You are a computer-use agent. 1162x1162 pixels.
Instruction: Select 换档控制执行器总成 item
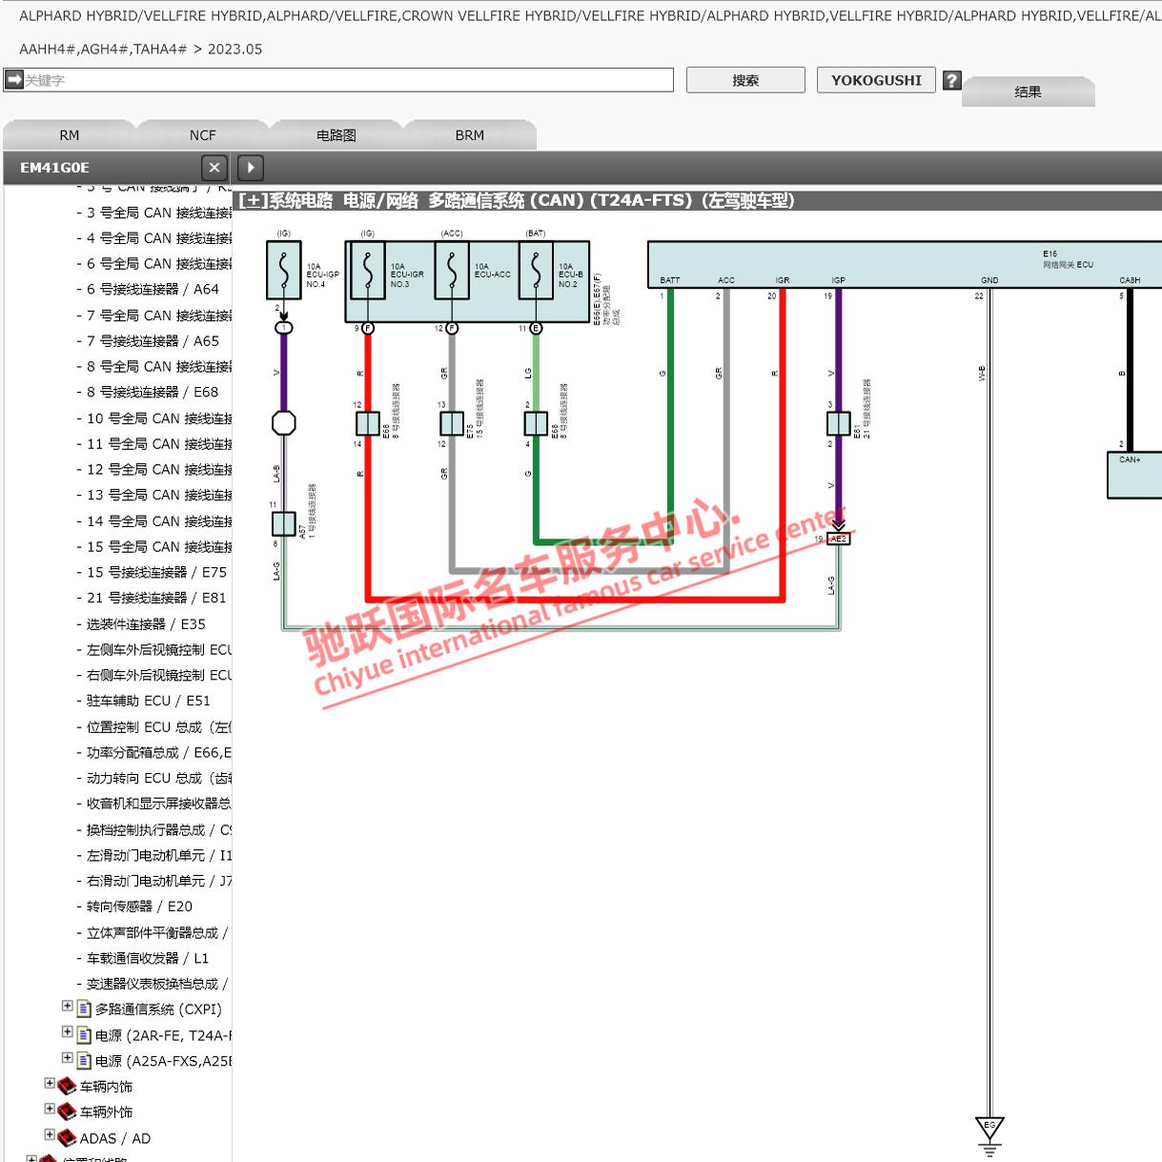[x=159, y=829]
